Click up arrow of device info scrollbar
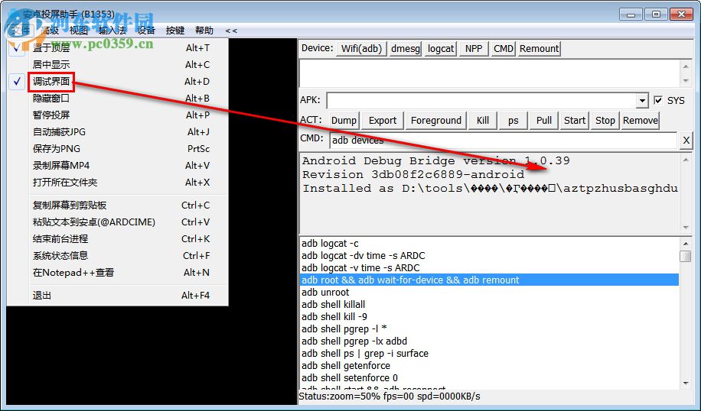 686,66
